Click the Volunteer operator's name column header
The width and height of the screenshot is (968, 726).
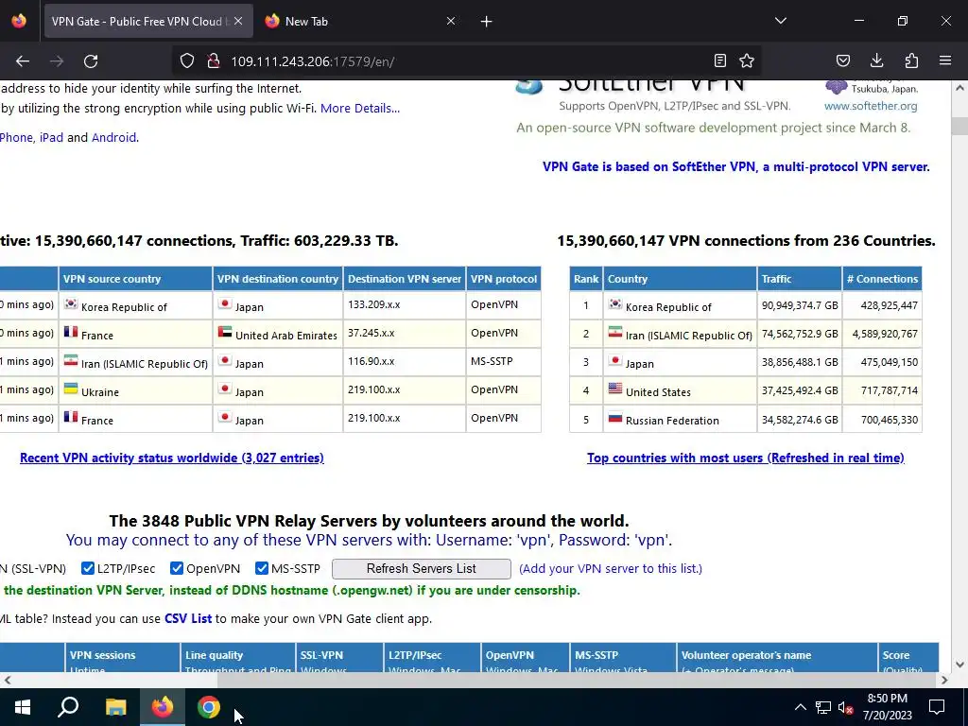[x=777, y=657]
